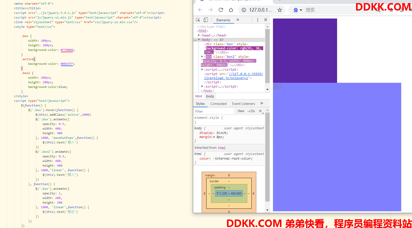
Task: Select the html tag in DOM tree
Action: [x=203, y=31]
